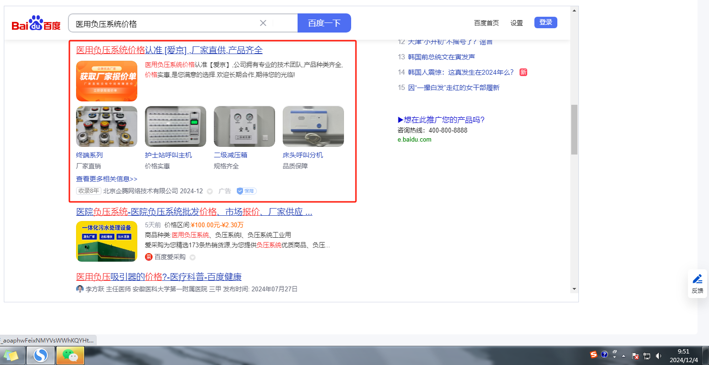This screenshot has width=709, height=365.
Task: Click the 百度一下 search button
Action: click(x=324, y=23)
